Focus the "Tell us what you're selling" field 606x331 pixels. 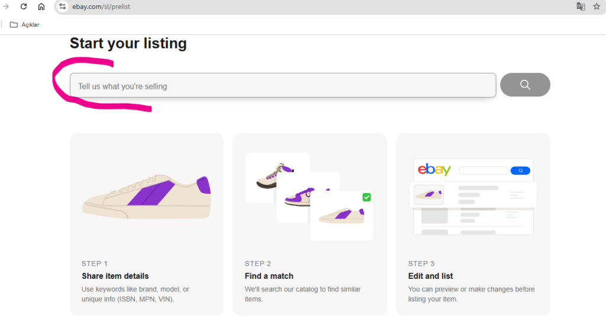pos(283,85)
